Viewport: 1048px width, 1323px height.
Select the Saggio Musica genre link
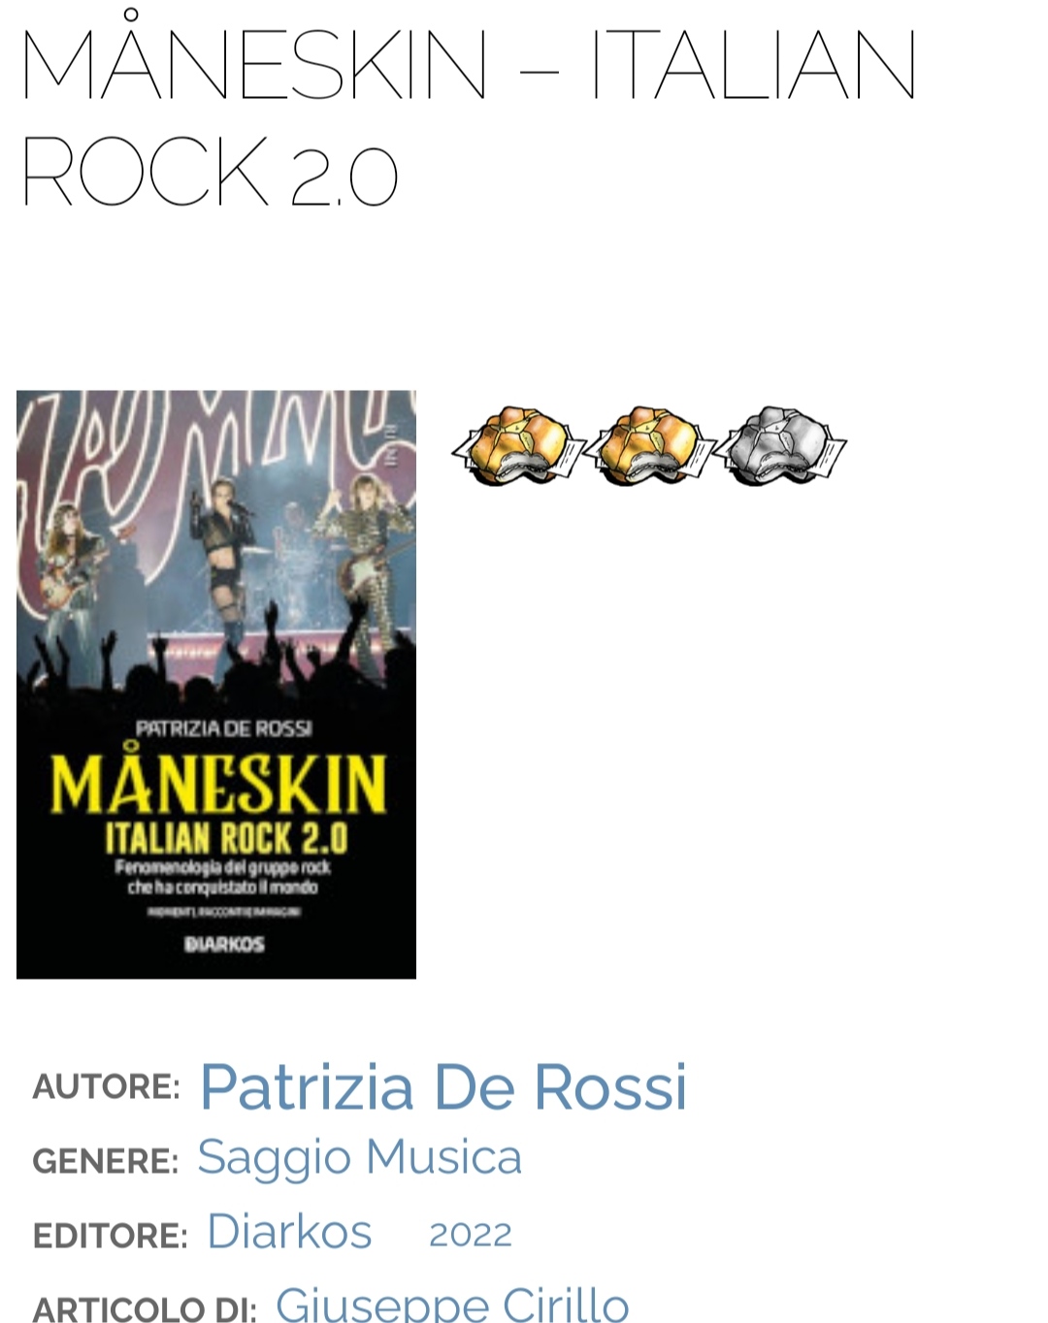click(359, 1157)
